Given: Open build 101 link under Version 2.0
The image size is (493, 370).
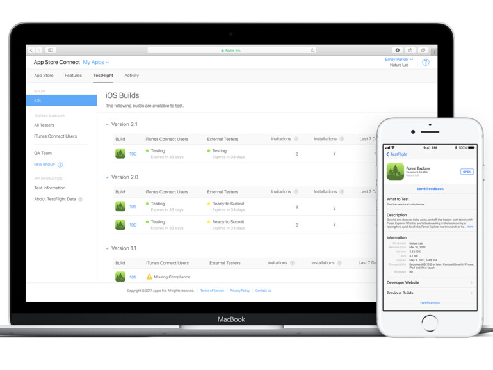Looking at the screenshot, I should (x=133, y=207).
